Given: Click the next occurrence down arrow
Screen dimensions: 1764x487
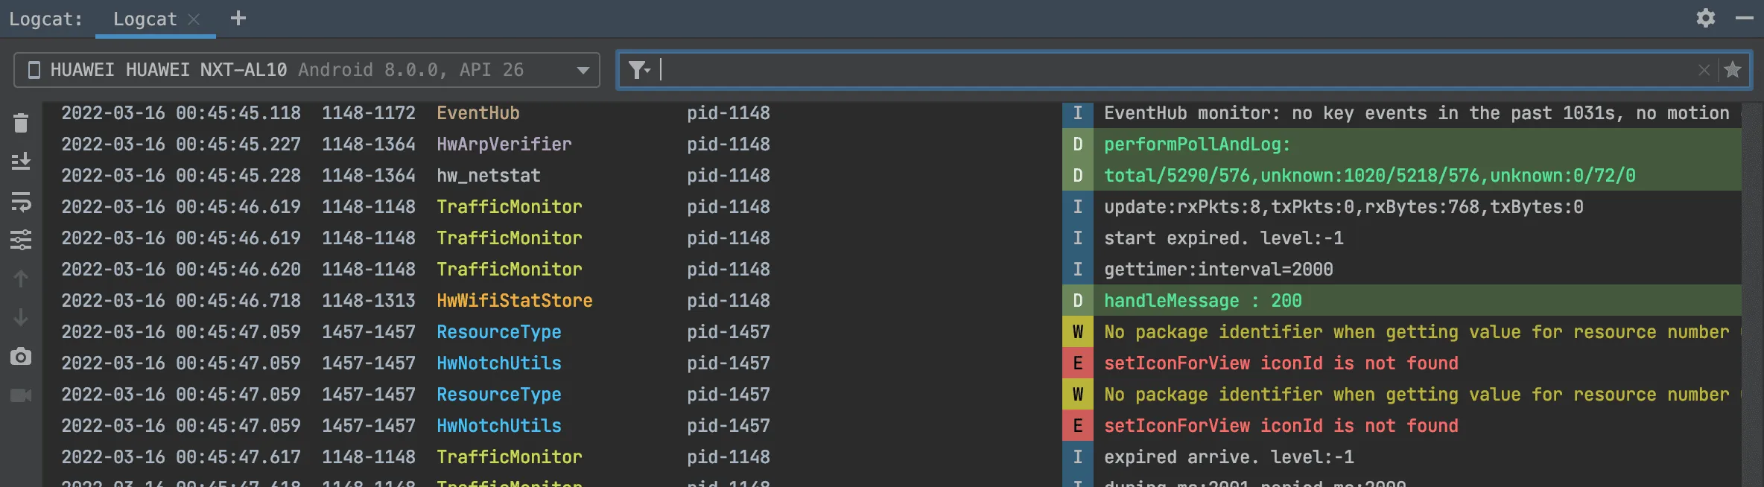Looking at the screenshot, I should tap(21, 317).
